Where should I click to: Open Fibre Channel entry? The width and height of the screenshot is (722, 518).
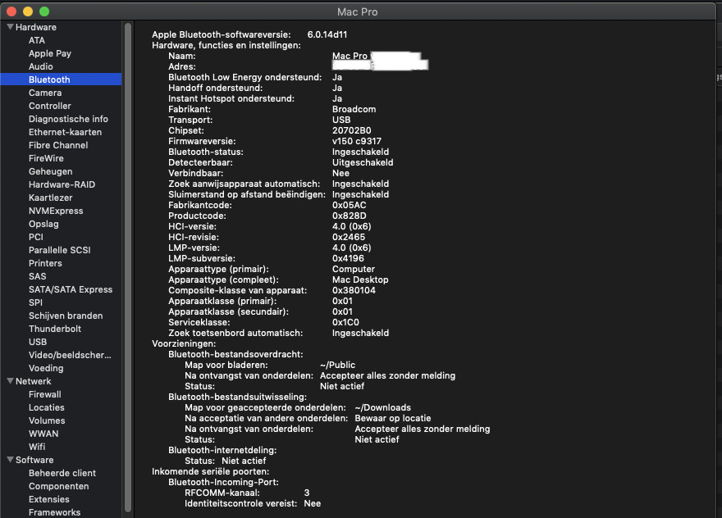(x=58, y=145)
